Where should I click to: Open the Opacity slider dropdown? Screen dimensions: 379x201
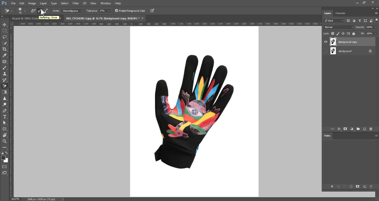[376, 27]
